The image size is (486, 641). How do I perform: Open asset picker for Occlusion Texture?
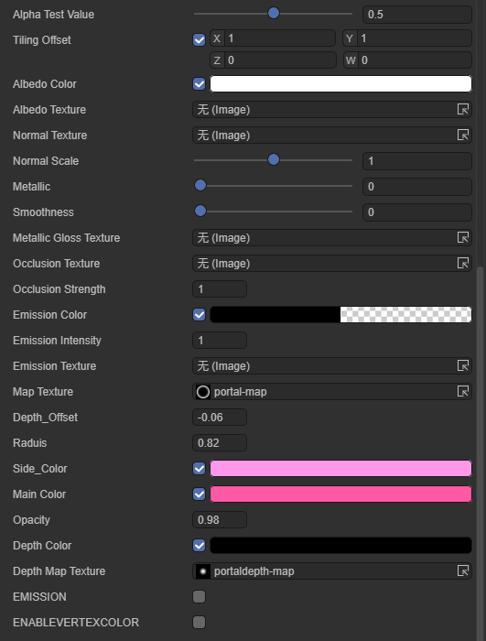463,264
